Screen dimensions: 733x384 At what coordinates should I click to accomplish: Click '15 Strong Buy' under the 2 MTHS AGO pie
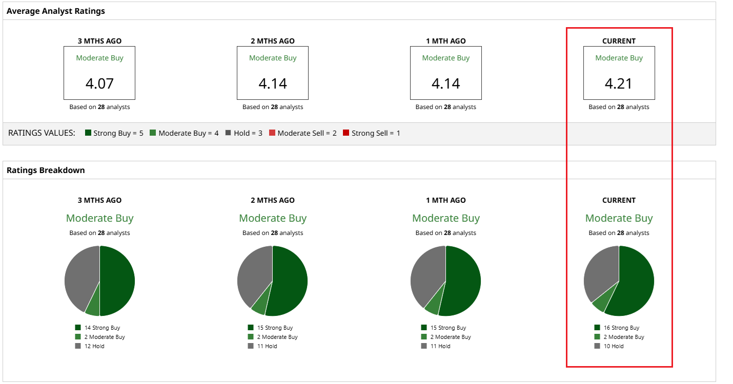pyautogui.click(x=275, y=328)
